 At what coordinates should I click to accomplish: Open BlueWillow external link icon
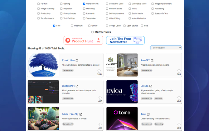click(77, 60)
